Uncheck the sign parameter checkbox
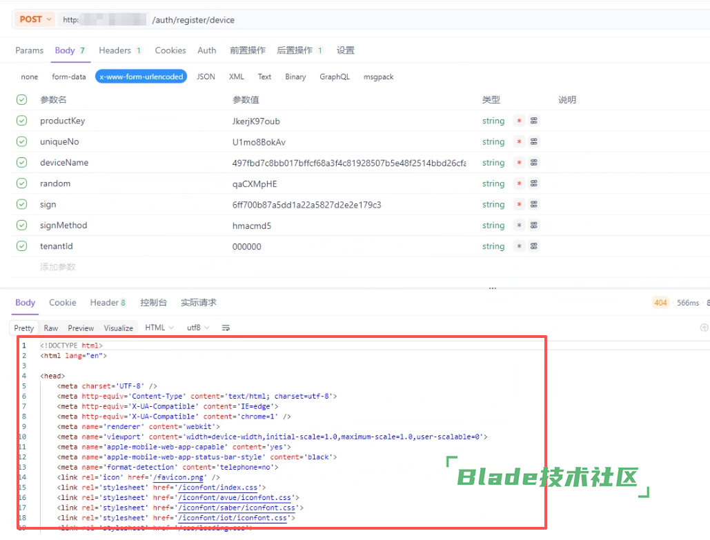710x540 pixels. (22, 205)
